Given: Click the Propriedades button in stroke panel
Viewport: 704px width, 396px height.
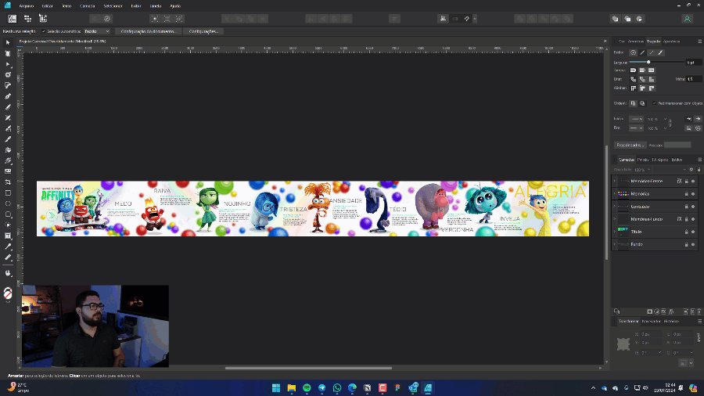Looking at the screenshot, I should tap(630, 145).
